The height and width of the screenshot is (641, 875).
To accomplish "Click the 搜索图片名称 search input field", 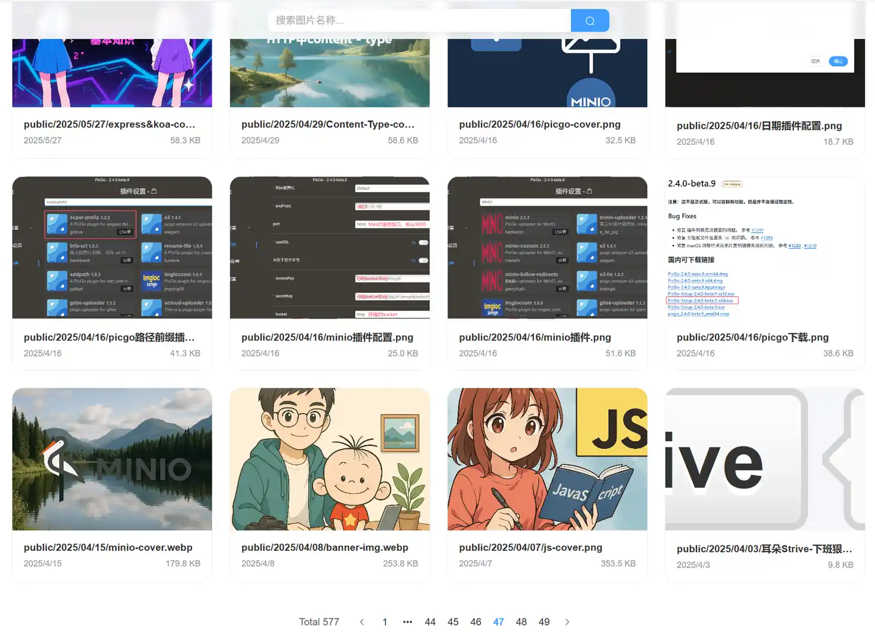I will coord(415,20).
